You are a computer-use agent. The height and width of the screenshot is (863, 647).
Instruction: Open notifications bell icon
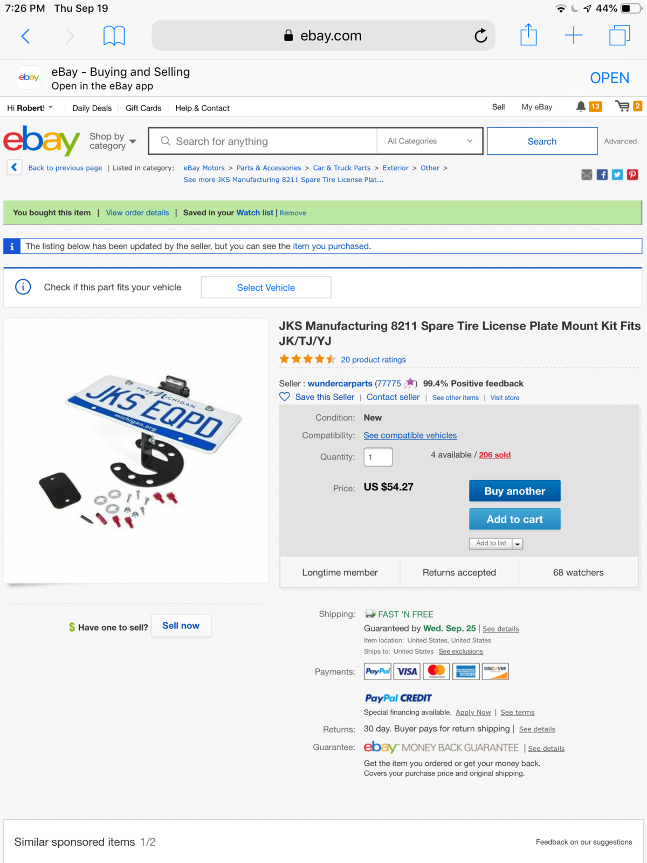coord(581,106)
